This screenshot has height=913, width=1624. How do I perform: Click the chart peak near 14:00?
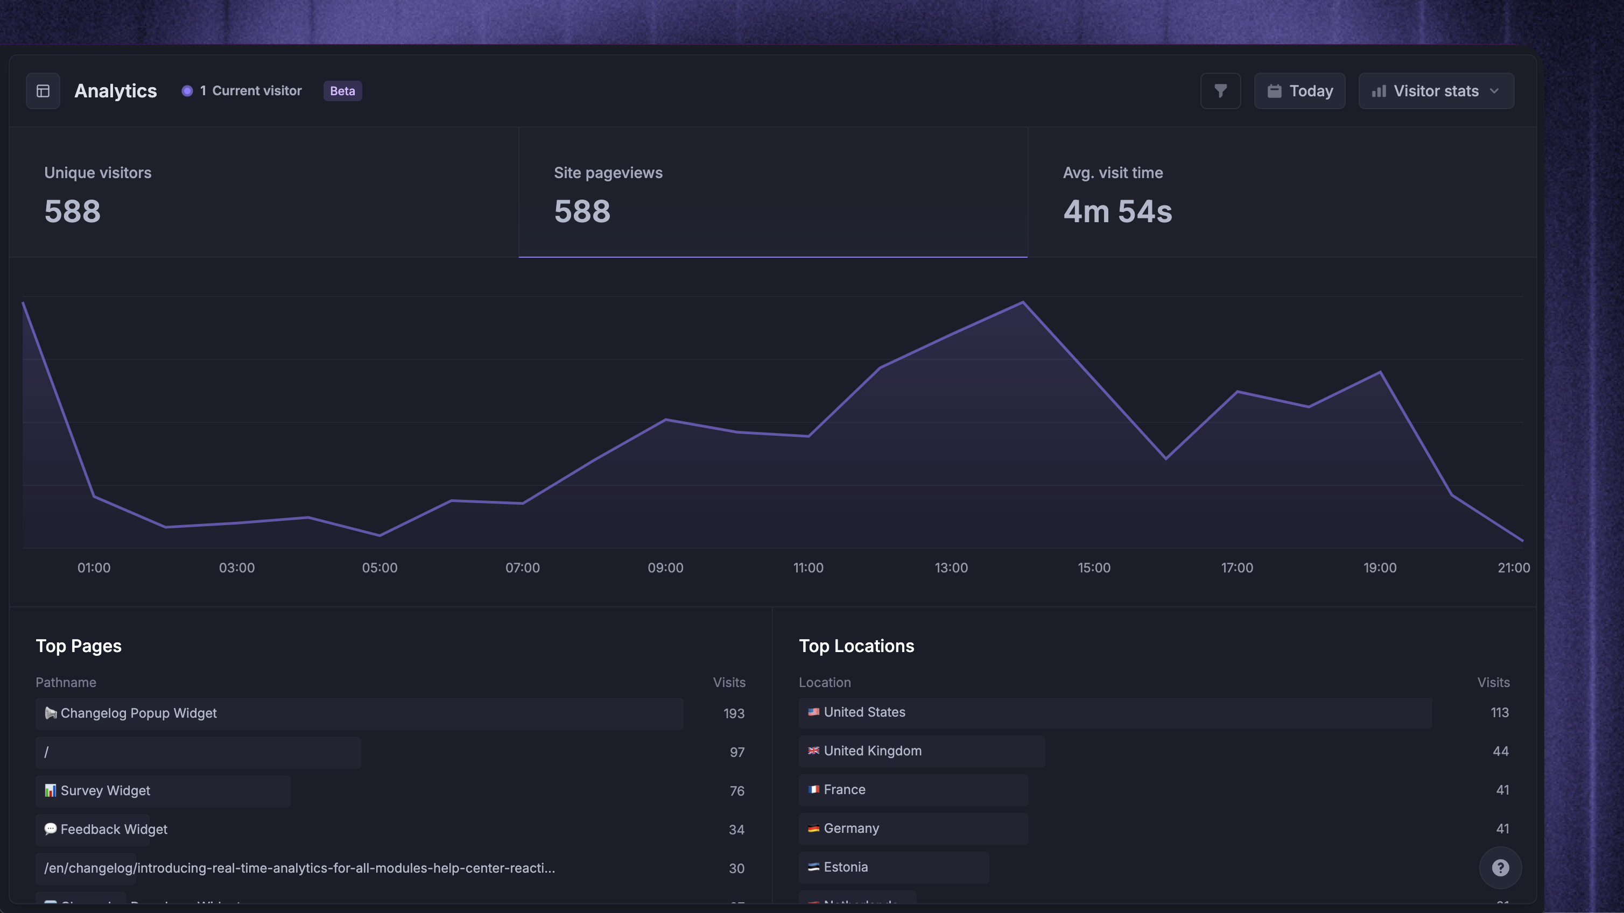1023,302
